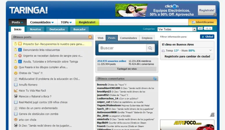This screenshot has width=225, height=130.
Task: Click the smiley icon beside Chistes de Yayo post
Action: click(x=16, y=73)
